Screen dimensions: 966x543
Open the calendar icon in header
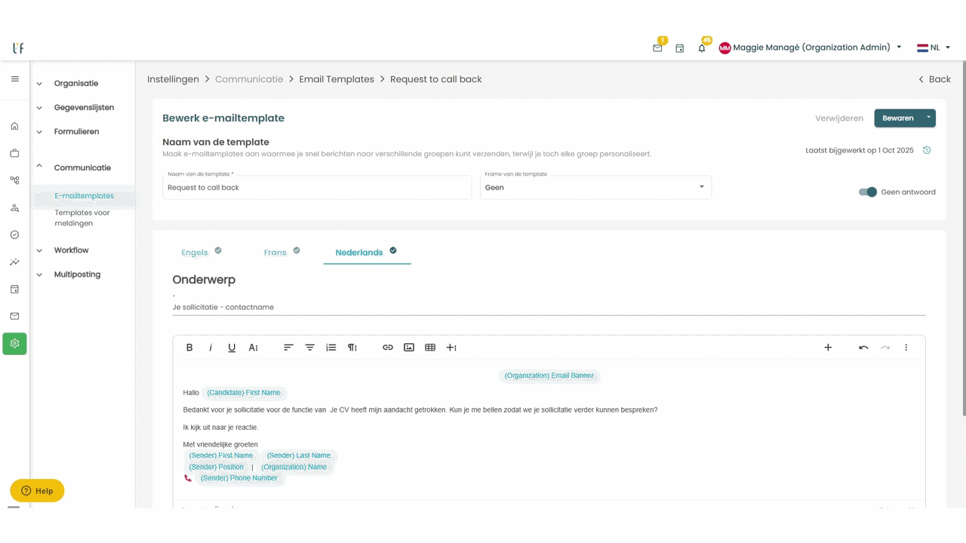click(x=679, y=48)
